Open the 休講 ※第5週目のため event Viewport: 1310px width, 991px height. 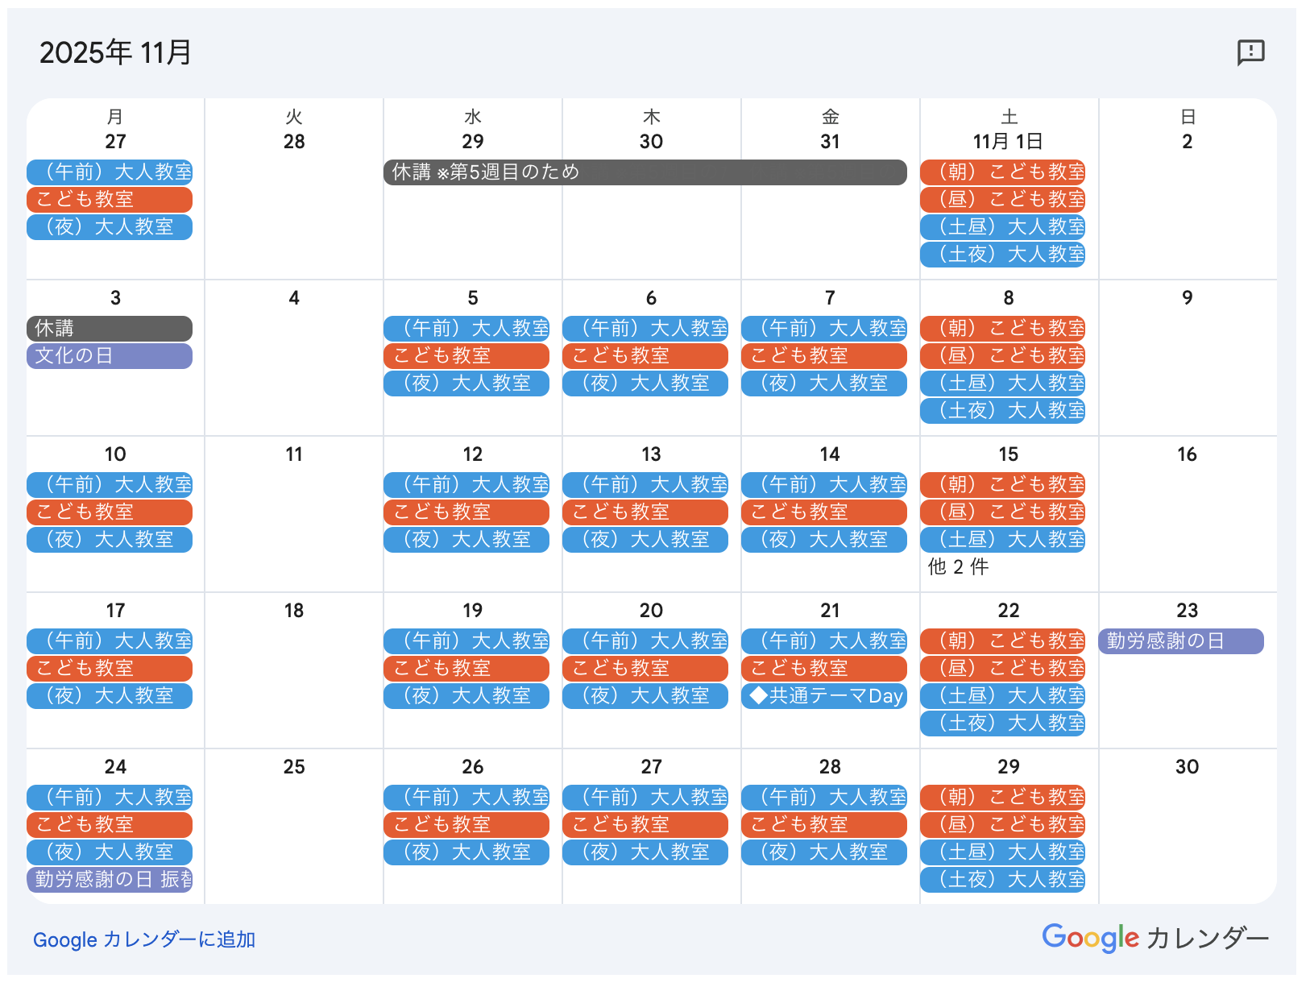point(645,172)
